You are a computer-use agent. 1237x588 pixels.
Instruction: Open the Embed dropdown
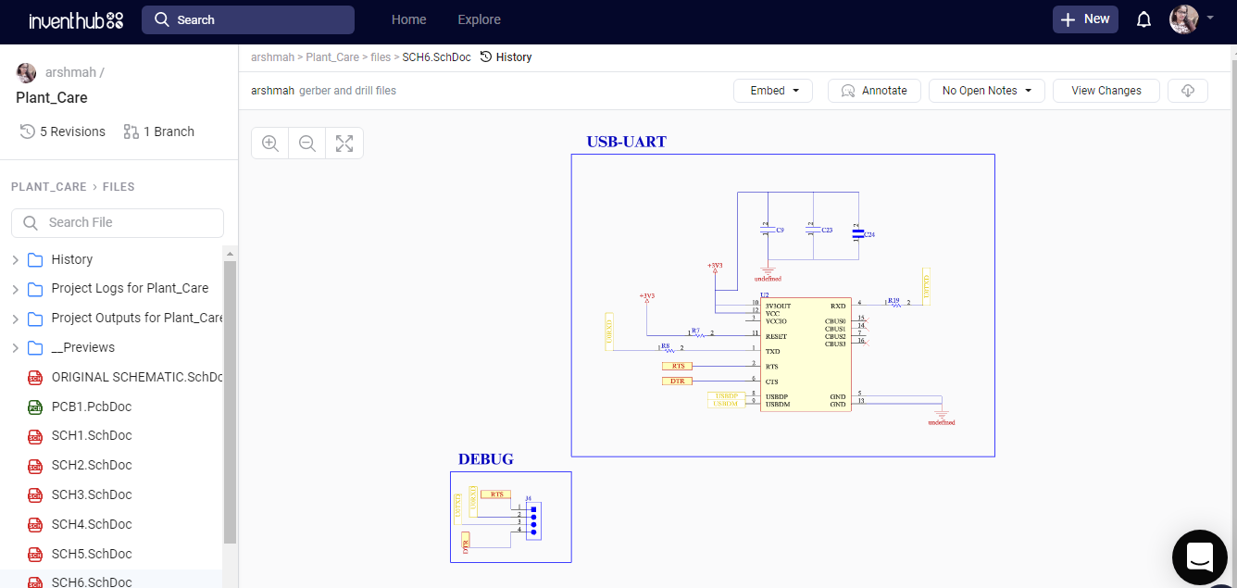[773, 91]
